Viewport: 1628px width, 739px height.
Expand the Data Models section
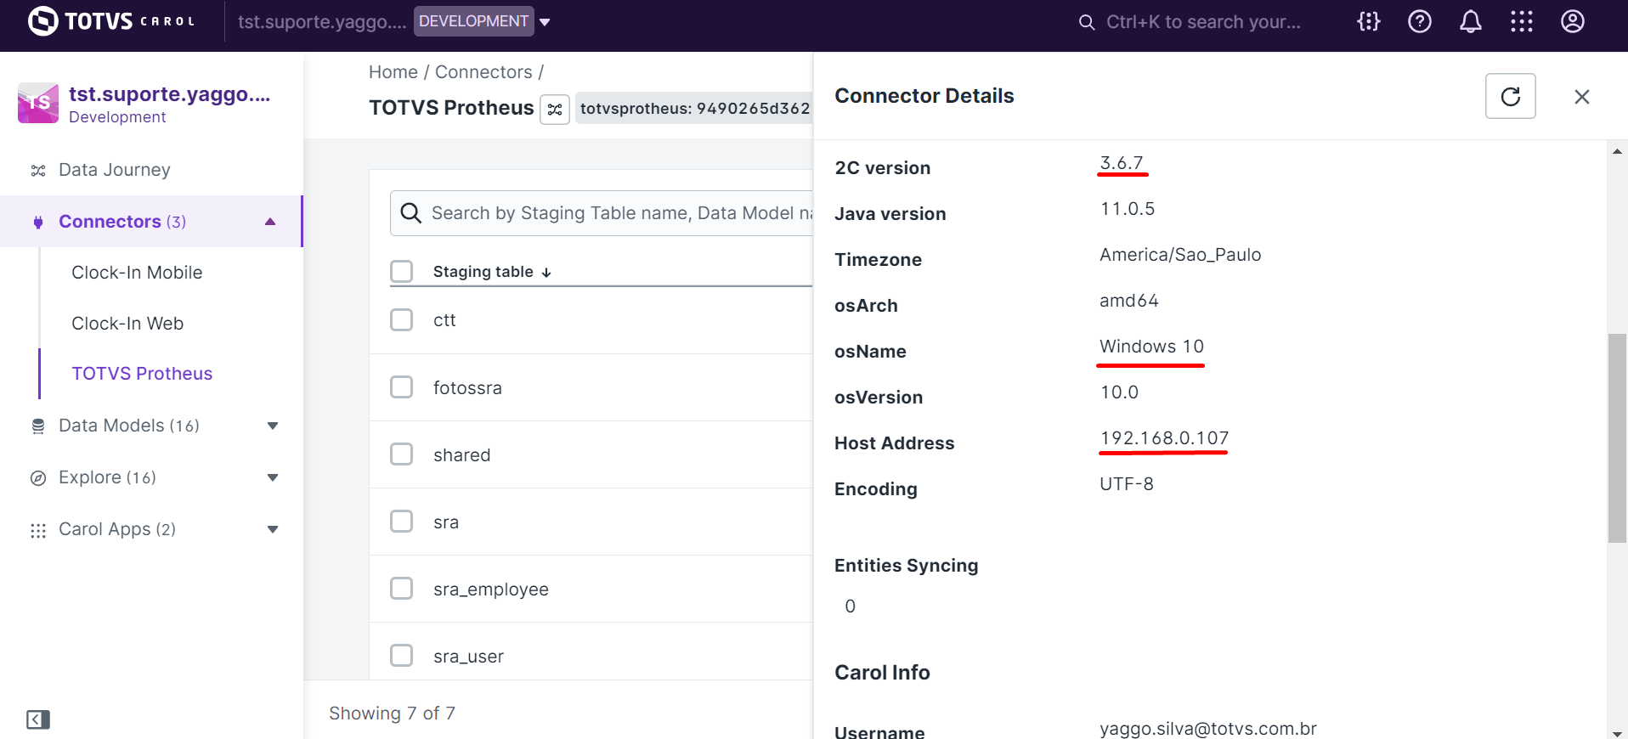272,426
